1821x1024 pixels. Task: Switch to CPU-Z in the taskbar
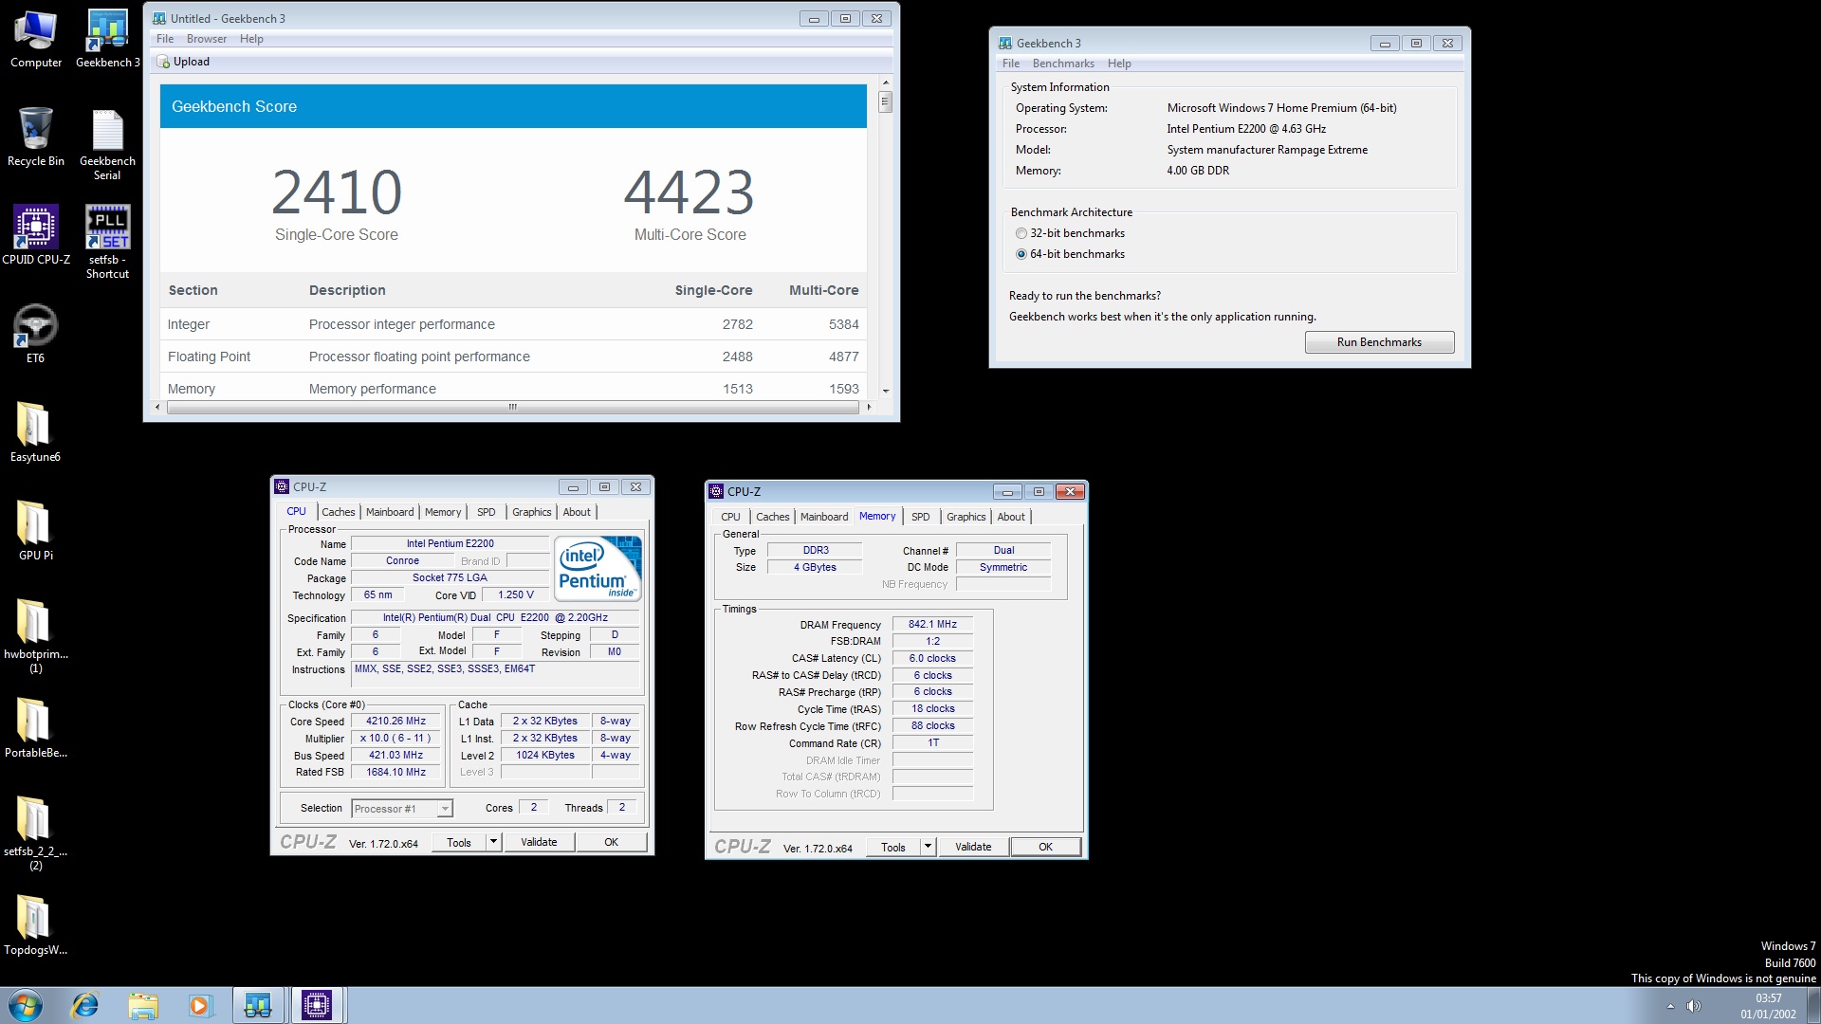(317, 1005)
